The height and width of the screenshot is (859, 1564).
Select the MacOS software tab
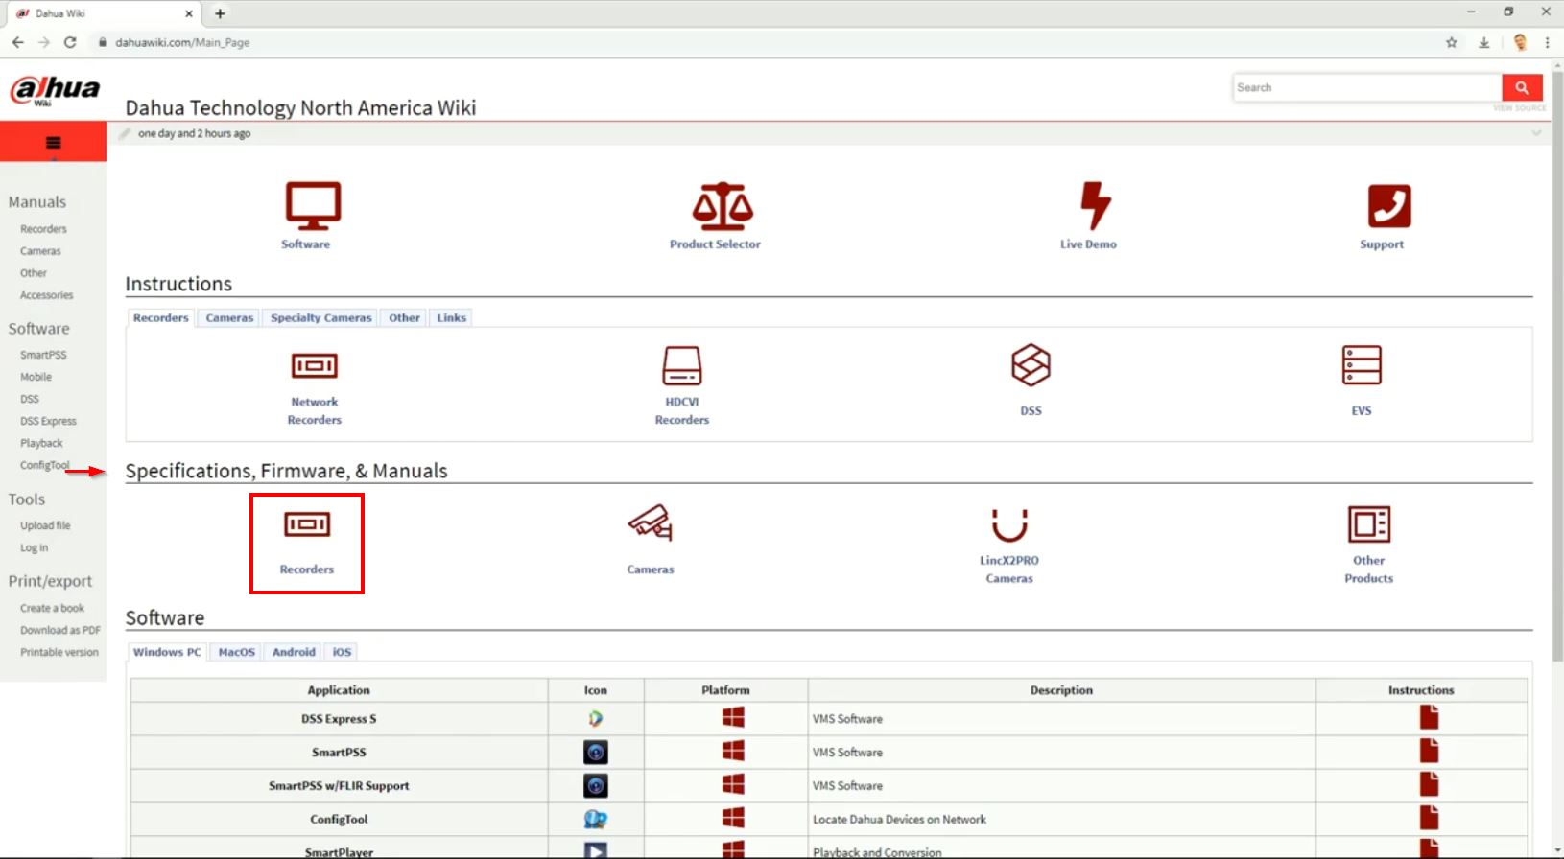click(236, 652)
